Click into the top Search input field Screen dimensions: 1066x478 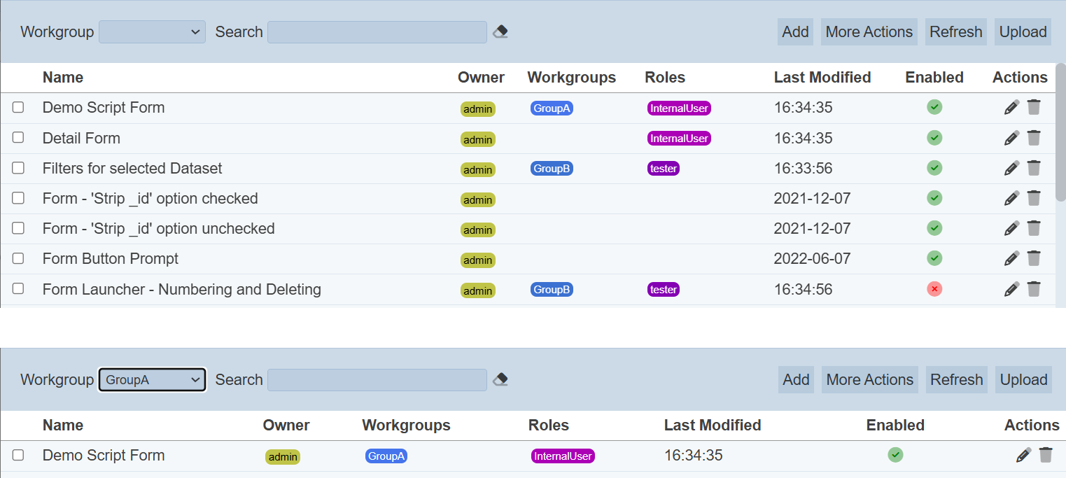[x=377, y=32]
